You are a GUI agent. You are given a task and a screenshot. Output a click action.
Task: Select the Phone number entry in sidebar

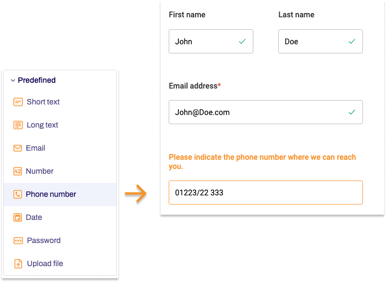click(50, 194)
